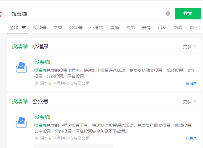This screenshot has width=203, height=148.
Task: Select the 全部 tab
Action: pyautogui.click(x=14, y=27)
